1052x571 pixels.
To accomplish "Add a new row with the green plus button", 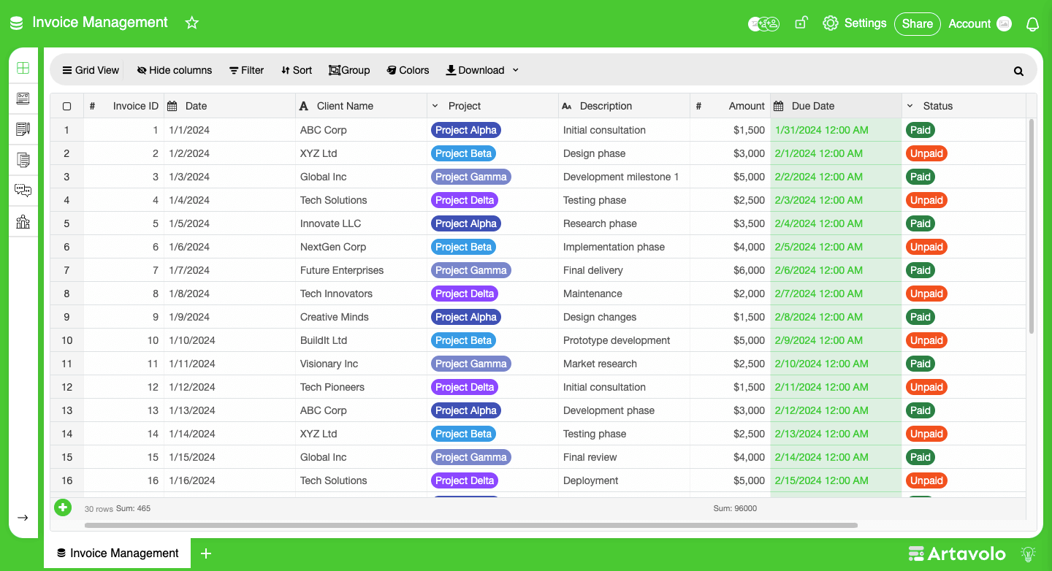I will click(63, 507).
